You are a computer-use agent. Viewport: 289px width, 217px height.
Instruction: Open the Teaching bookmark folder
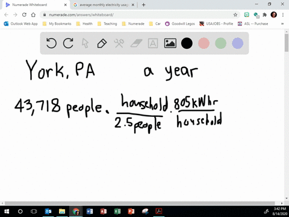coord(107,24)
